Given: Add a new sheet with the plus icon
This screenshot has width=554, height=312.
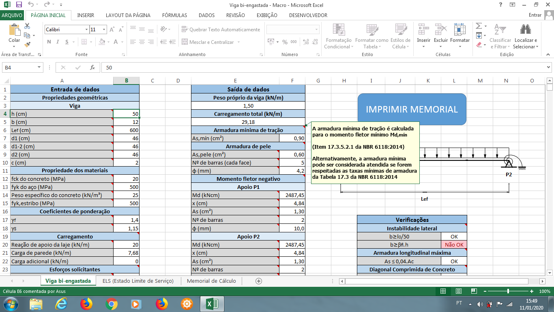Looking at the screenshot, I should coord(259,281).
